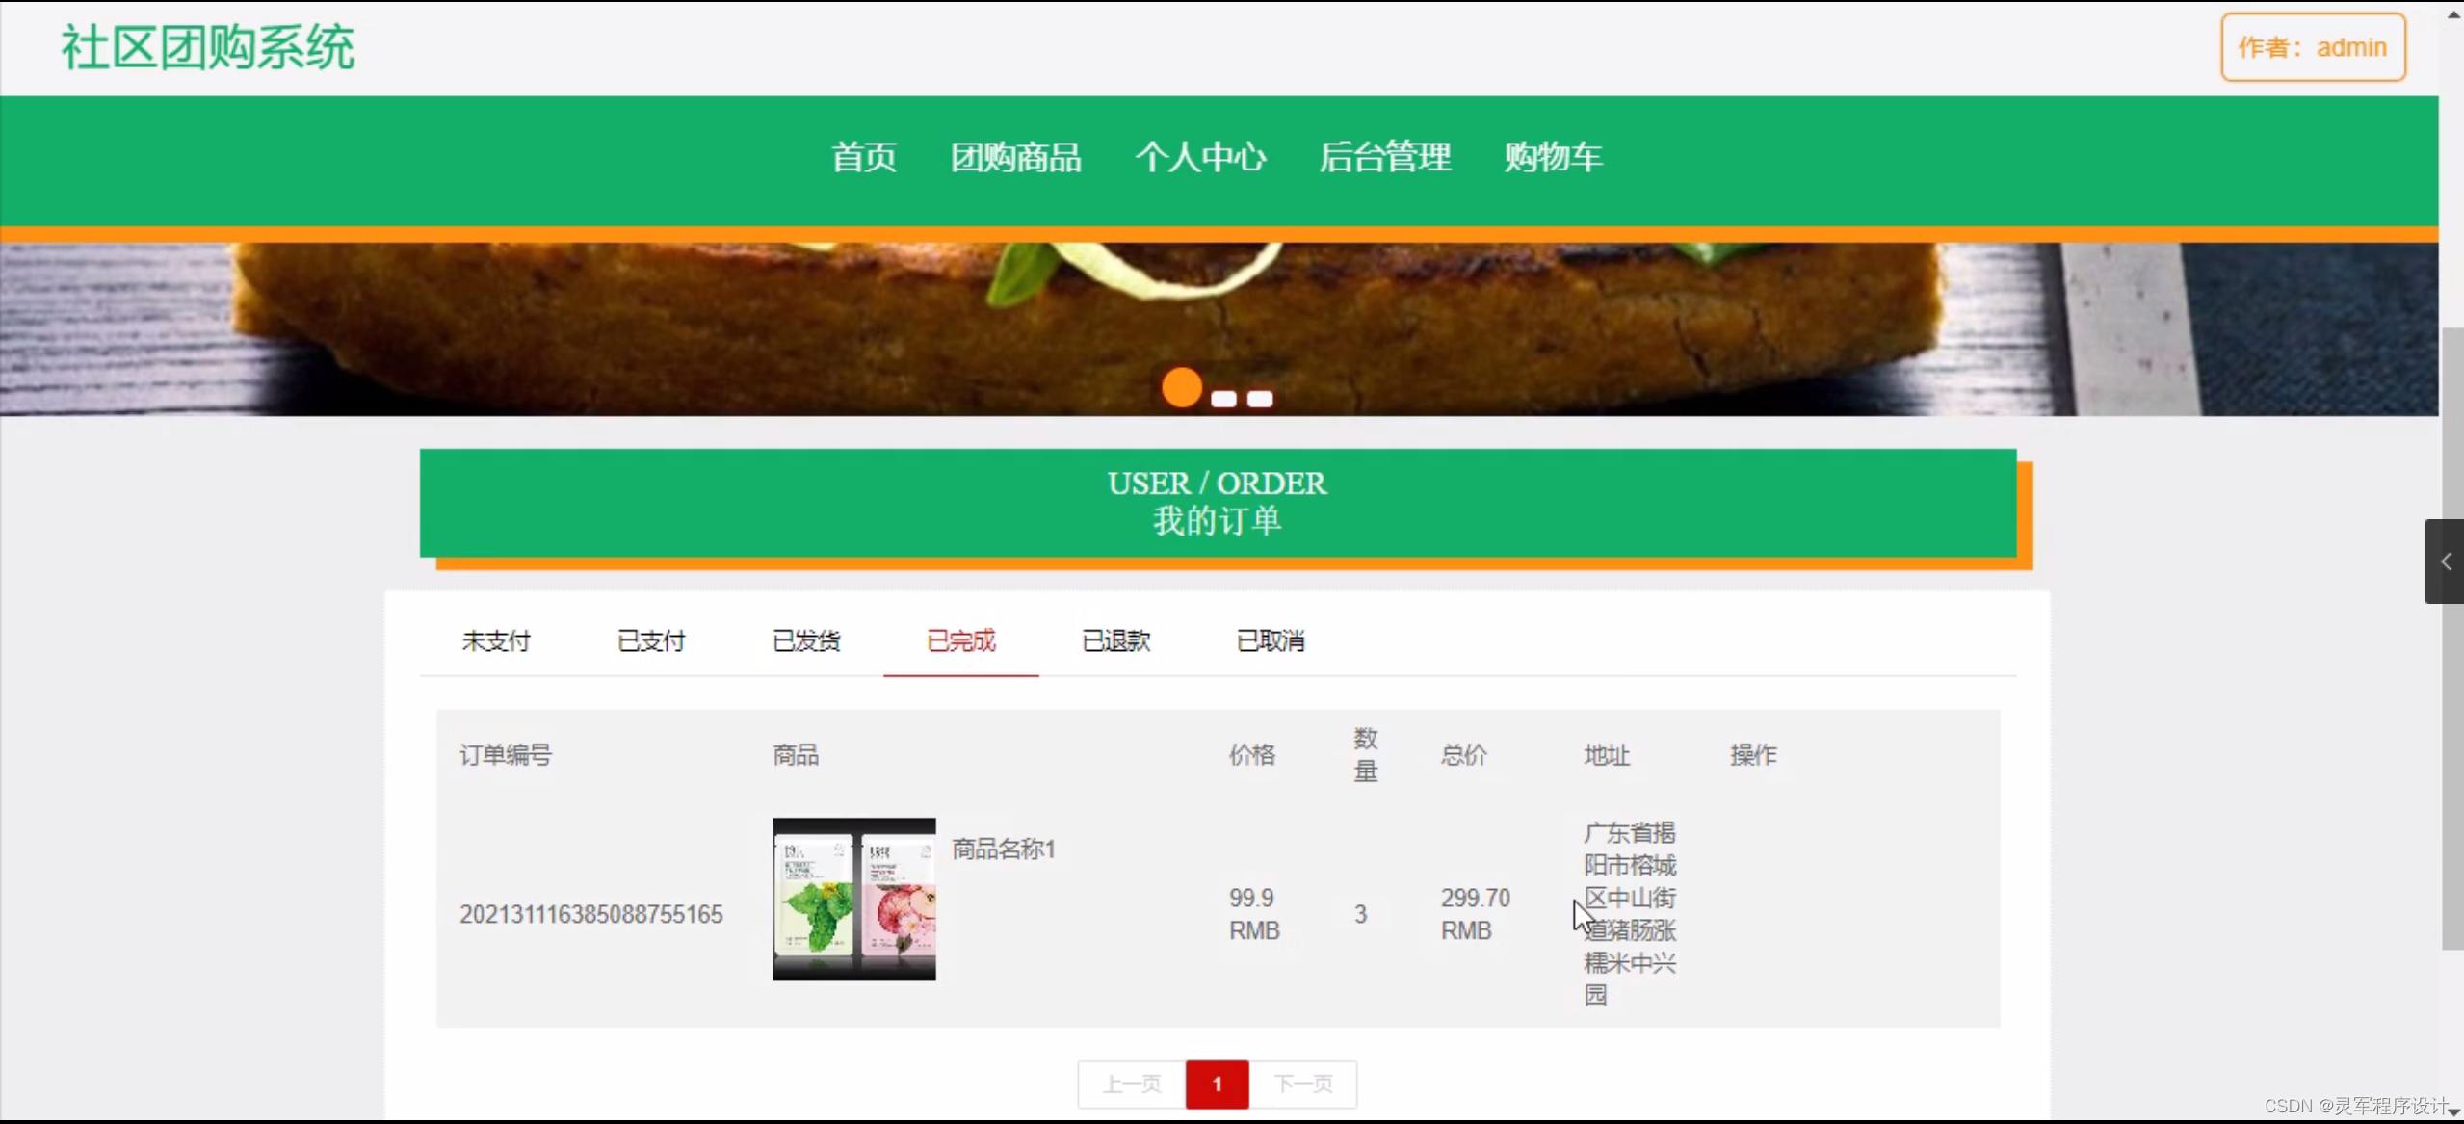Click page number 1 button
Viewport: 2464px width, 1124px height.
[x=1217, y=1085]
